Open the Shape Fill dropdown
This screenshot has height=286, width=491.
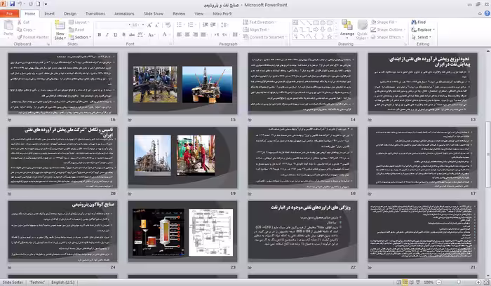(x=384, y=22)
